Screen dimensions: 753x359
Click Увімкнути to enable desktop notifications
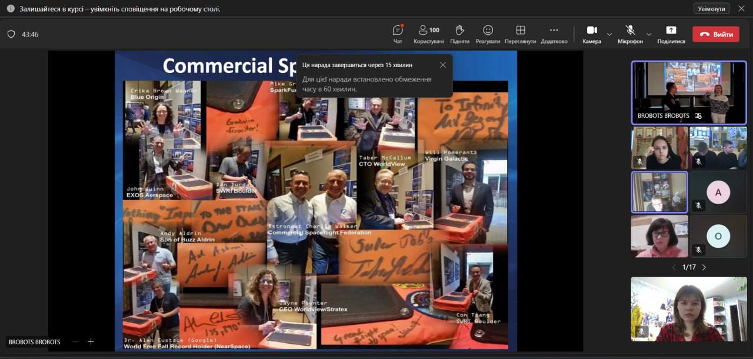pos(711,9)
